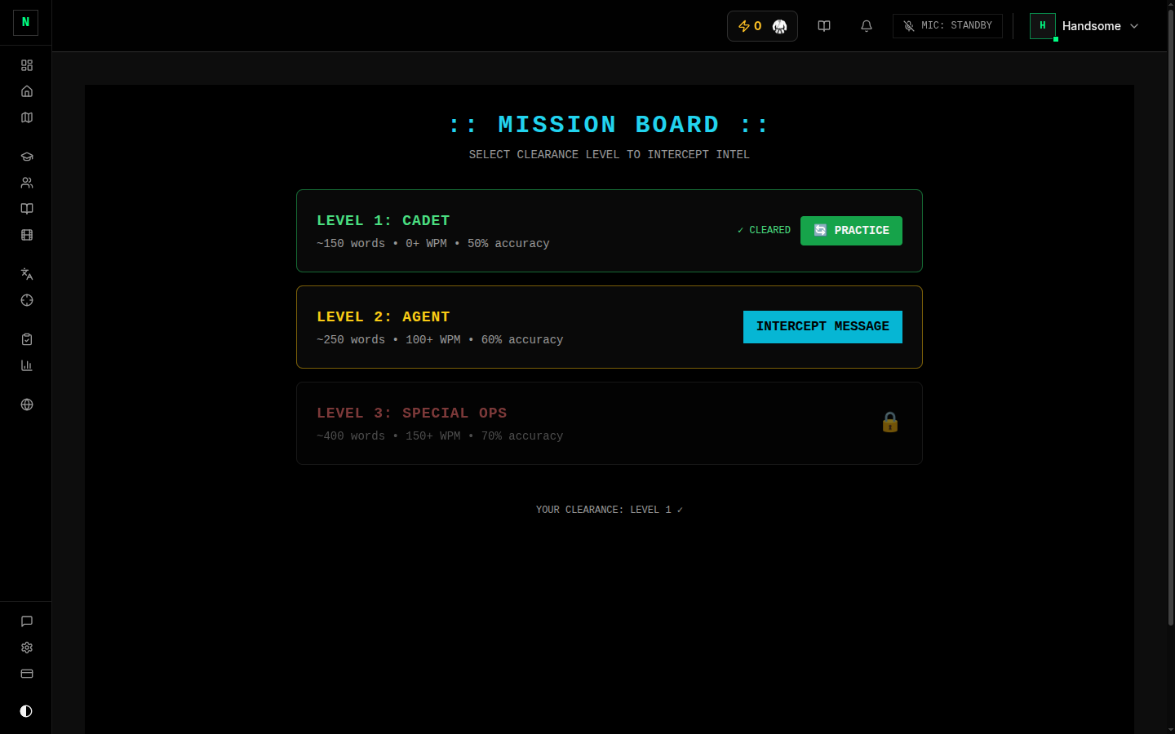Screen dimensions: 1175x734
Task: Open the chat bubble icon in sidebar
Action: [27, 621]
